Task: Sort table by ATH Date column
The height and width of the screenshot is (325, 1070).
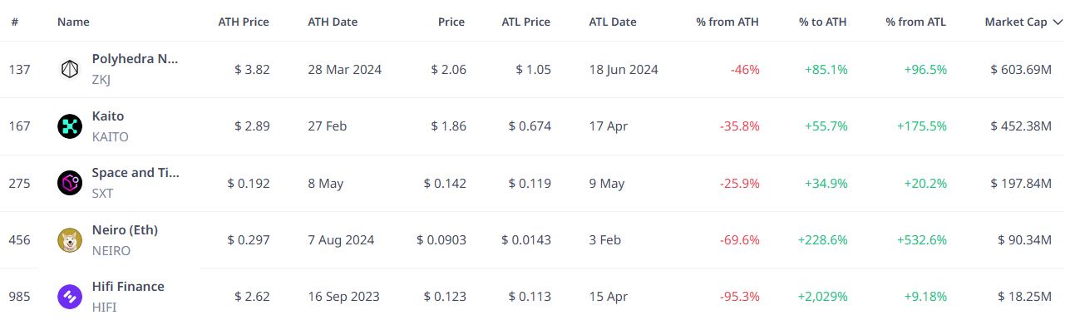Action: pyautogui.click(x=333, y=22)
